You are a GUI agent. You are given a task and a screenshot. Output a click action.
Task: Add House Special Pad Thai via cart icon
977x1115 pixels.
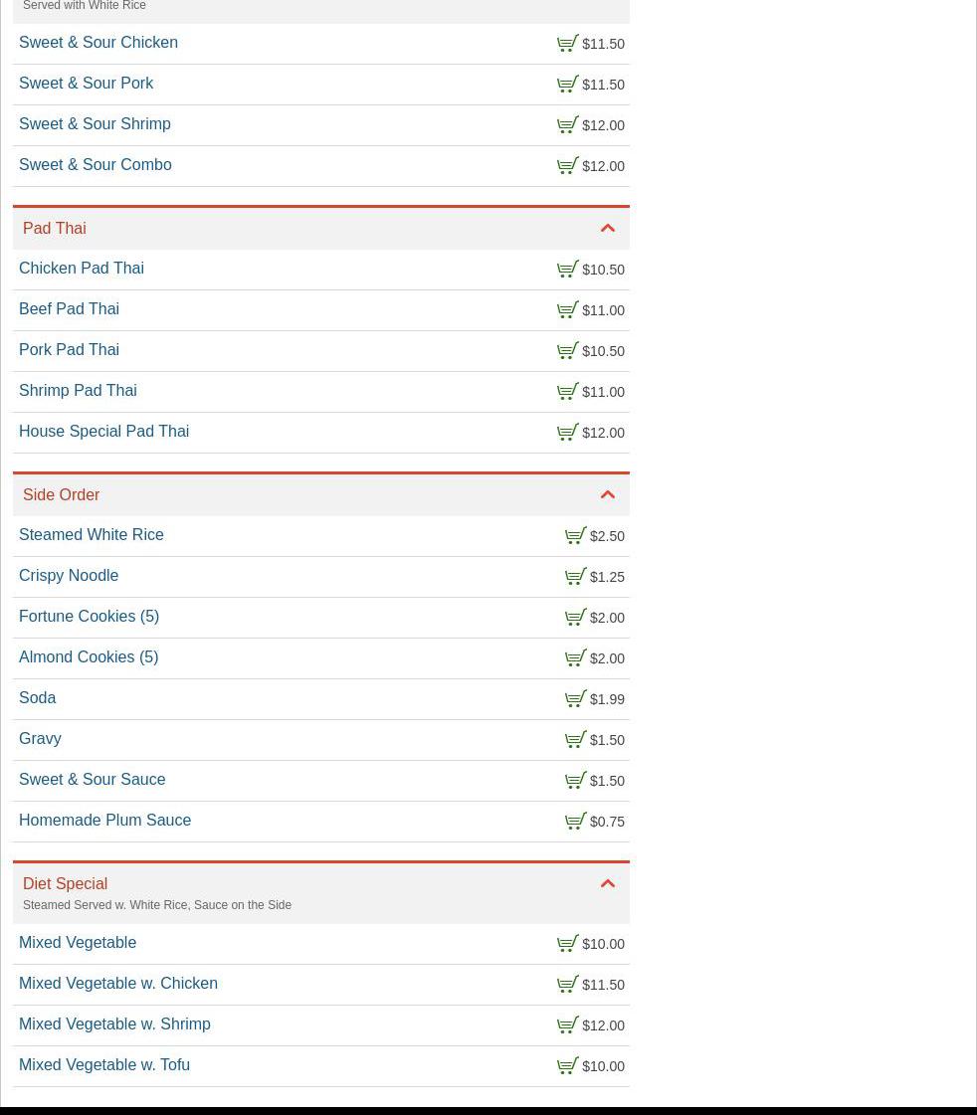pyautogui.click(x=567, y=433)
